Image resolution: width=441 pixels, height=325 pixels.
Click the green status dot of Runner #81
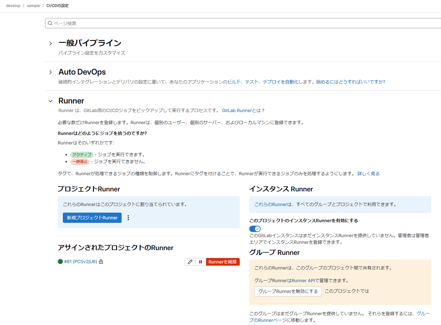[x=60, y=262]
